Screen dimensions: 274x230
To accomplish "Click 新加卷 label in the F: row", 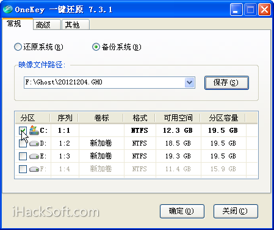I will (101, 169).
